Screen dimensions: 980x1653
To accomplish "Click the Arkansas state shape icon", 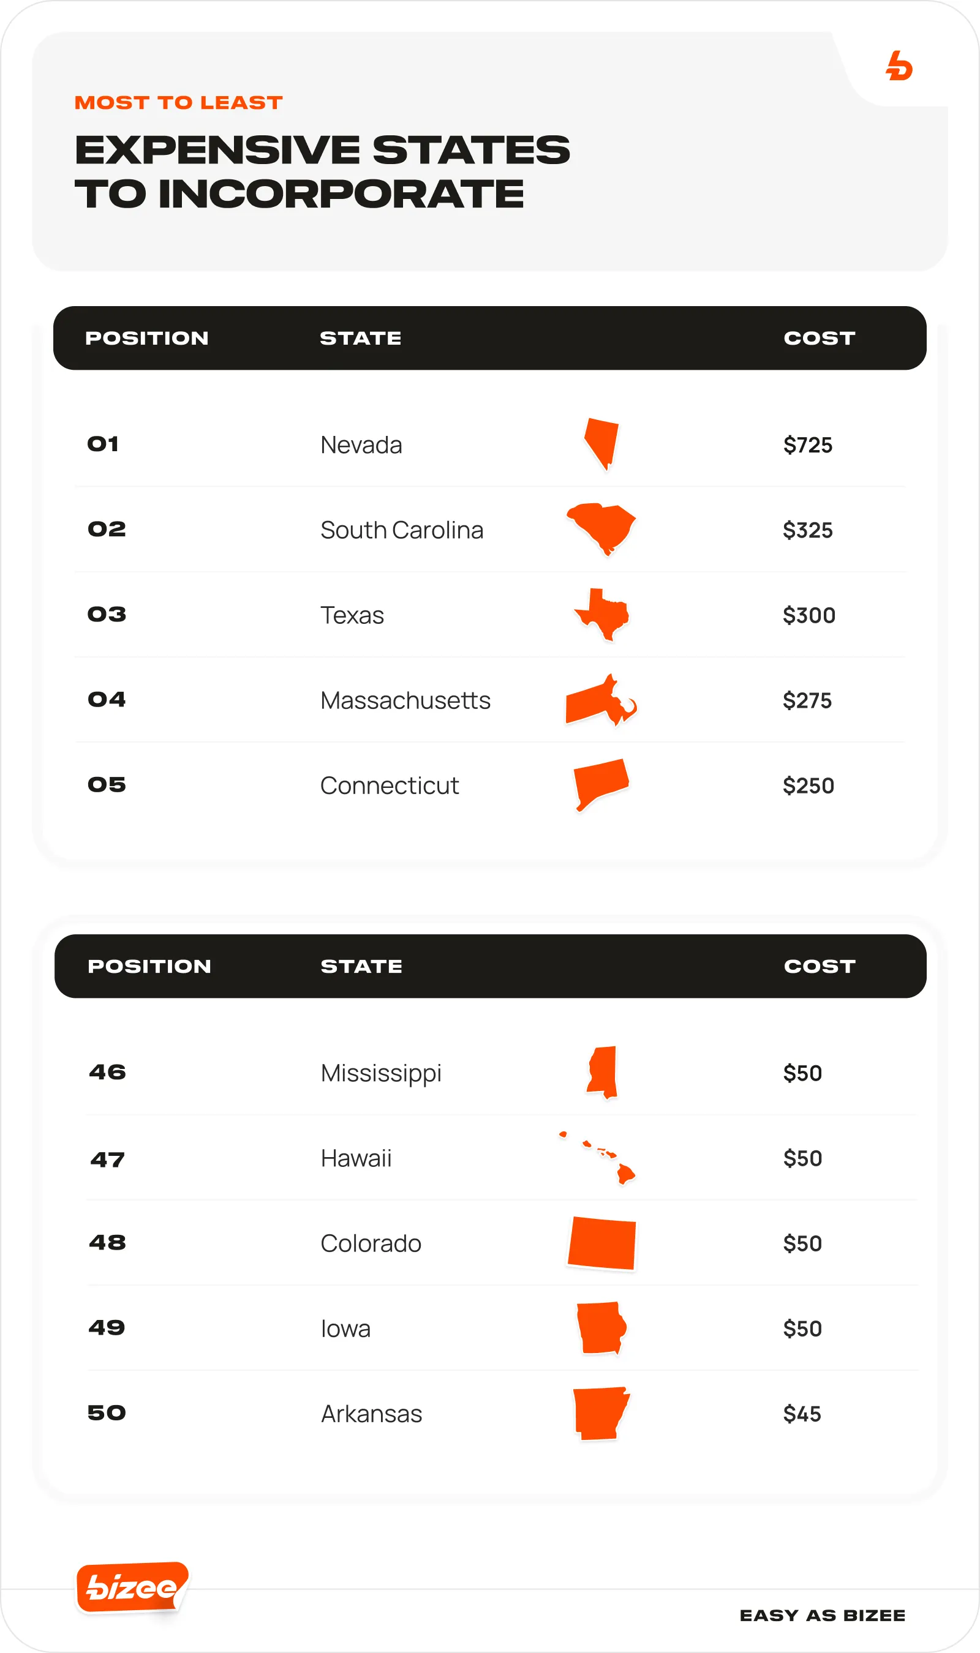I will pyautogui.click(x=600, y=1412).
